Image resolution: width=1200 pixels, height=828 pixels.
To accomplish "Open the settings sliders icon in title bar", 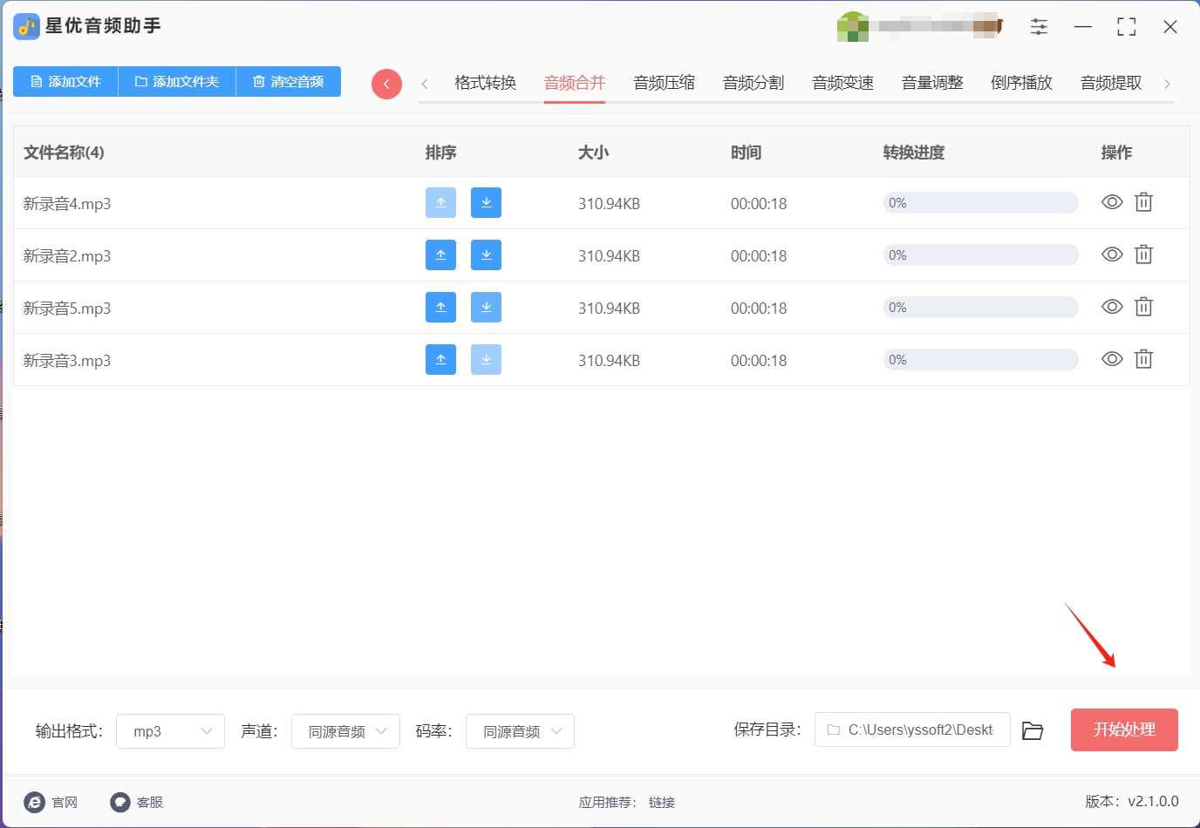I will (x=1039, y=27).
